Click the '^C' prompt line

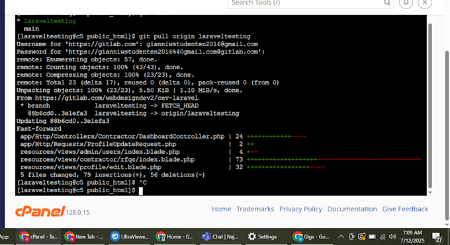pyautogui.click(x=82, y=182)
